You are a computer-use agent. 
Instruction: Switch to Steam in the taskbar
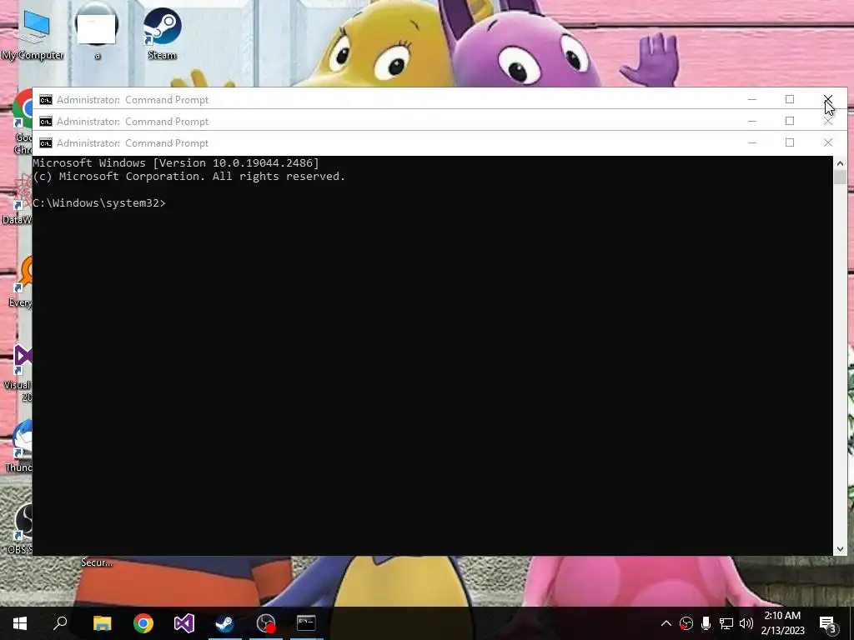(x=225, y=623)
